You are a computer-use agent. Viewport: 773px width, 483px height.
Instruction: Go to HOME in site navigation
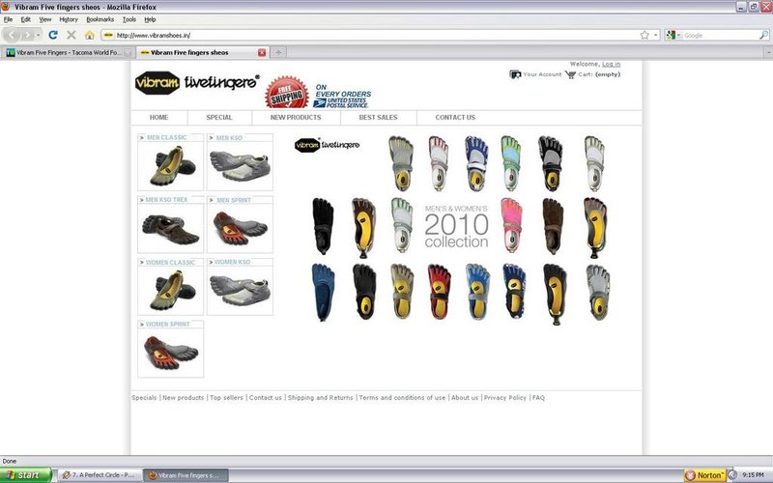coord(158,117)
